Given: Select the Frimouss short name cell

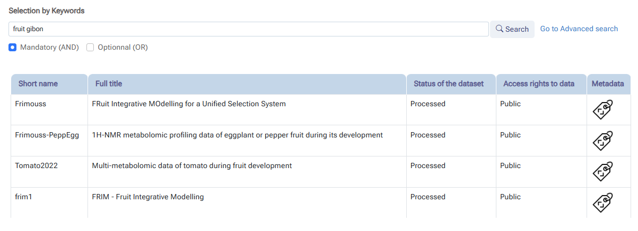Looking at the screenshot, I should click(x=30, y=104).
